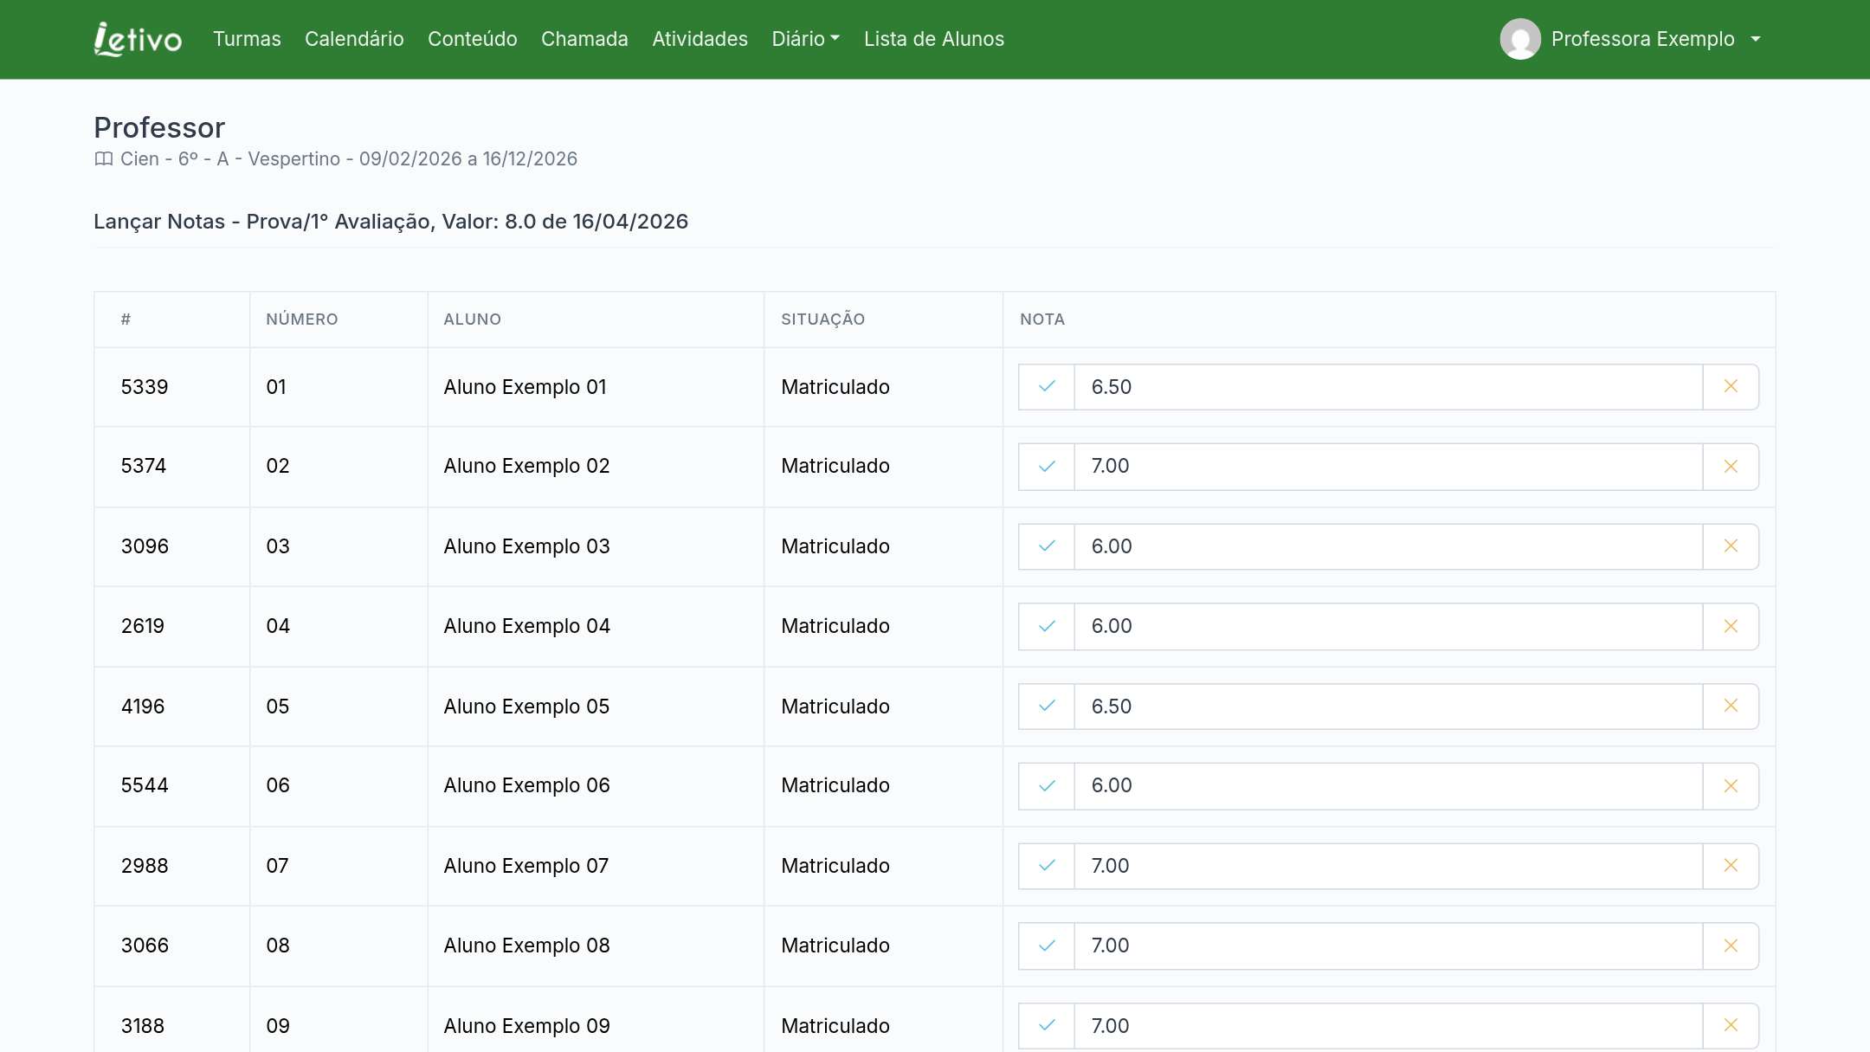Screen dimensions: 1870x1052
Task: Open Lista de Alunos link
Action: click(934, 39)
